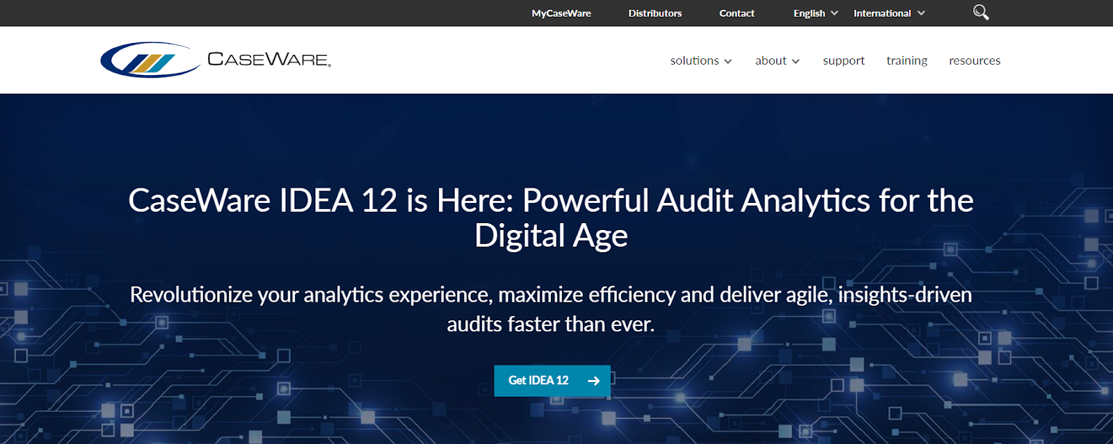This screenshot has width=1113, height=444.
Task: Select English language label
Action: click(x=809, y=13)
